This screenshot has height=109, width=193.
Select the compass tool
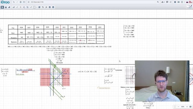click(x=21, y=7)
